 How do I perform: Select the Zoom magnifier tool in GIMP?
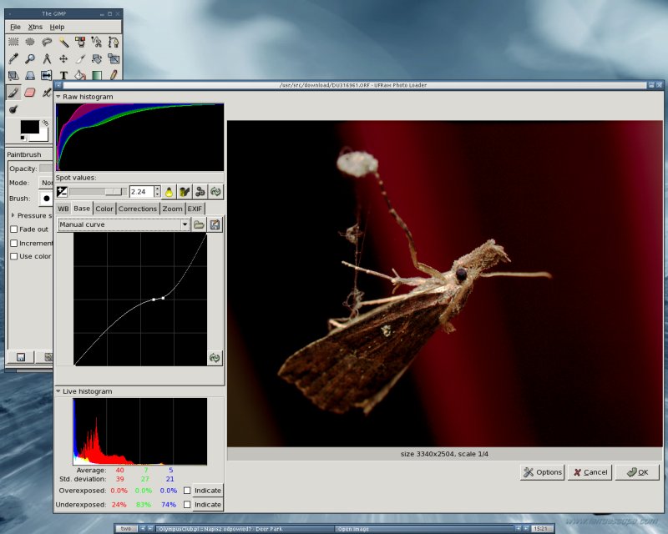click(x=30, y=58)
